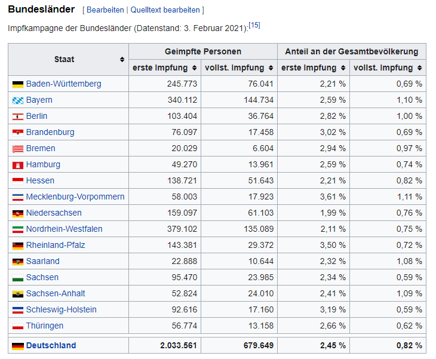Click the Berlin flag icon
Viewport: 436px width, 359px height.
click(17, 116)
